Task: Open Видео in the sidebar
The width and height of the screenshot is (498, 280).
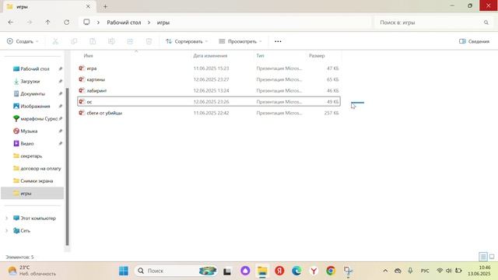Action: tap(27, 143)
